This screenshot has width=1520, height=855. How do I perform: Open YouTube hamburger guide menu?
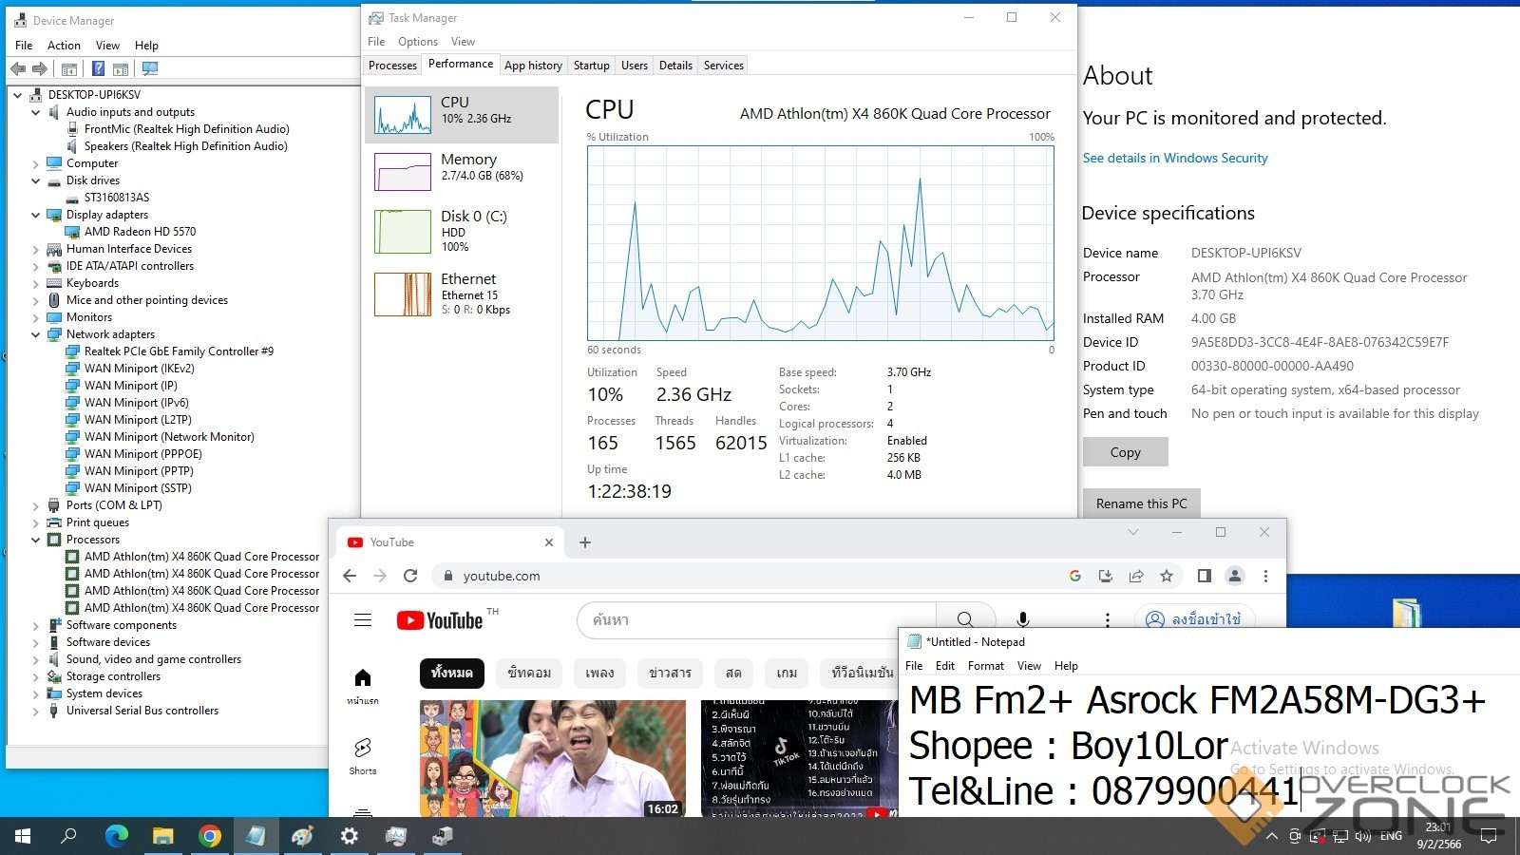[363, 620]
